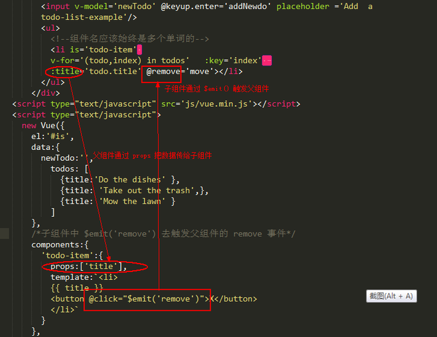Click the $emit('remove') block comment line
437x337 pixels.
163,234
